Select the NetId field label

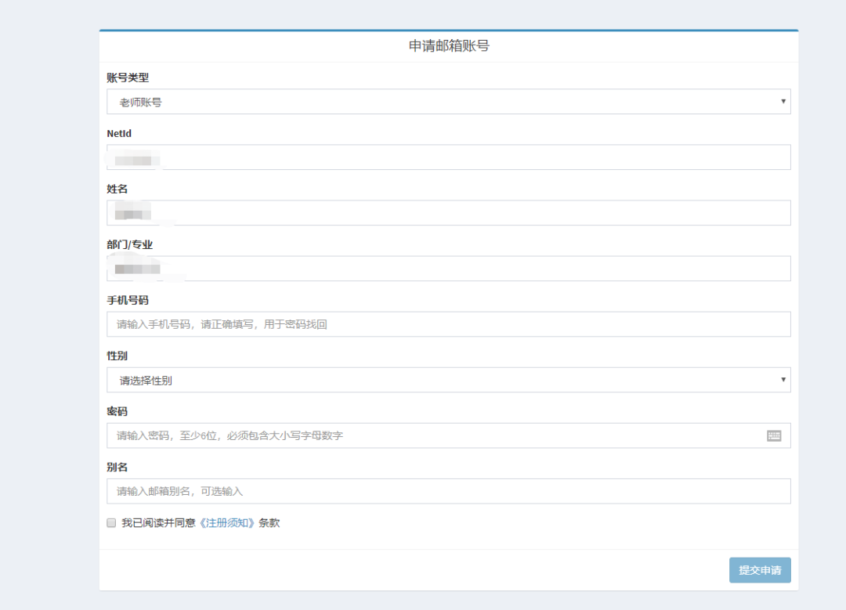(x=119, y=133)
